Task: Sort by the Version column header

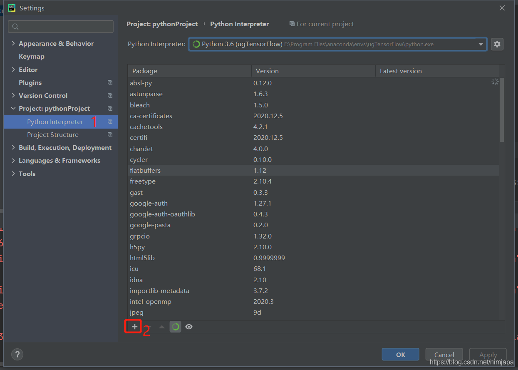Action: (x=313, y=71)
